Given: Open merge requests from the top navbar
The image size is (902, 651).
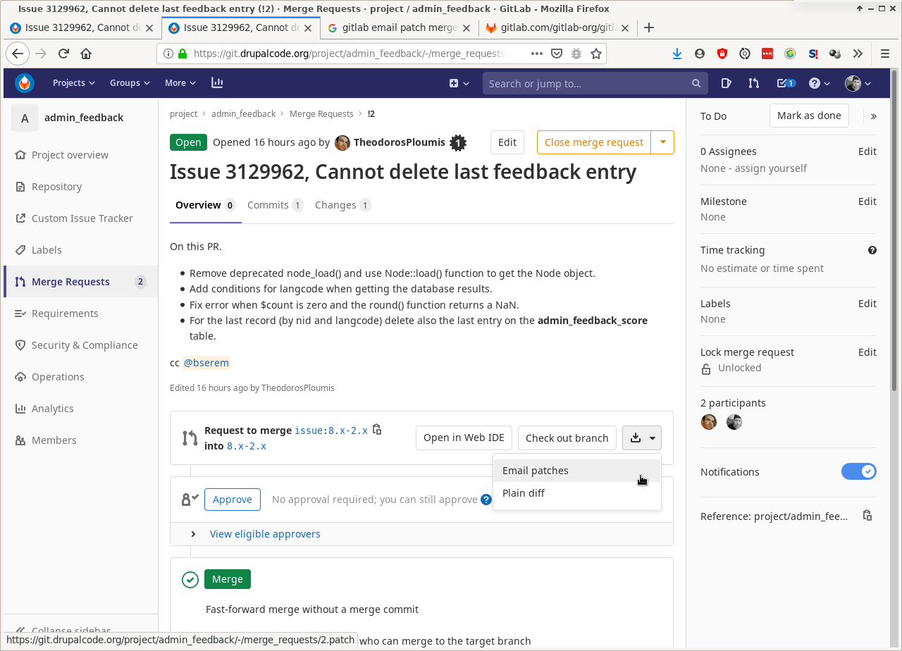Looking at the screenshot, I should pos(753,82).
